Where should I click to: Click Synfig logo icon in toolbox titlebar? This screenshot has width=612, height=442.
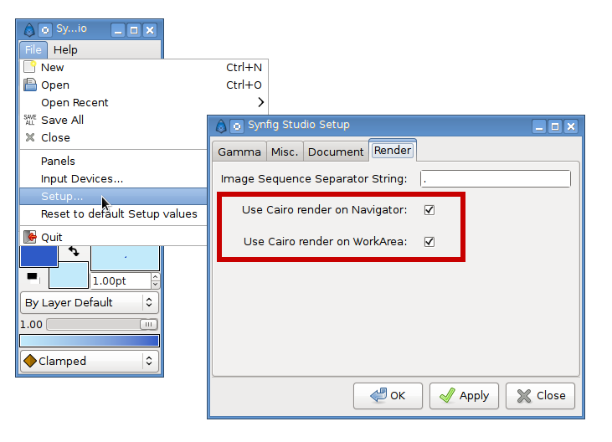[x=29, y=30]
